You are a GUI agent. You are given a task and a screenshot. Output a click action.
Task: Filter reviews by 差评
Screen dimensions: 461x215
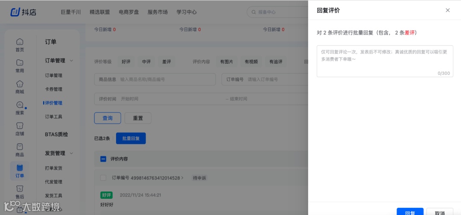[167, 62]
